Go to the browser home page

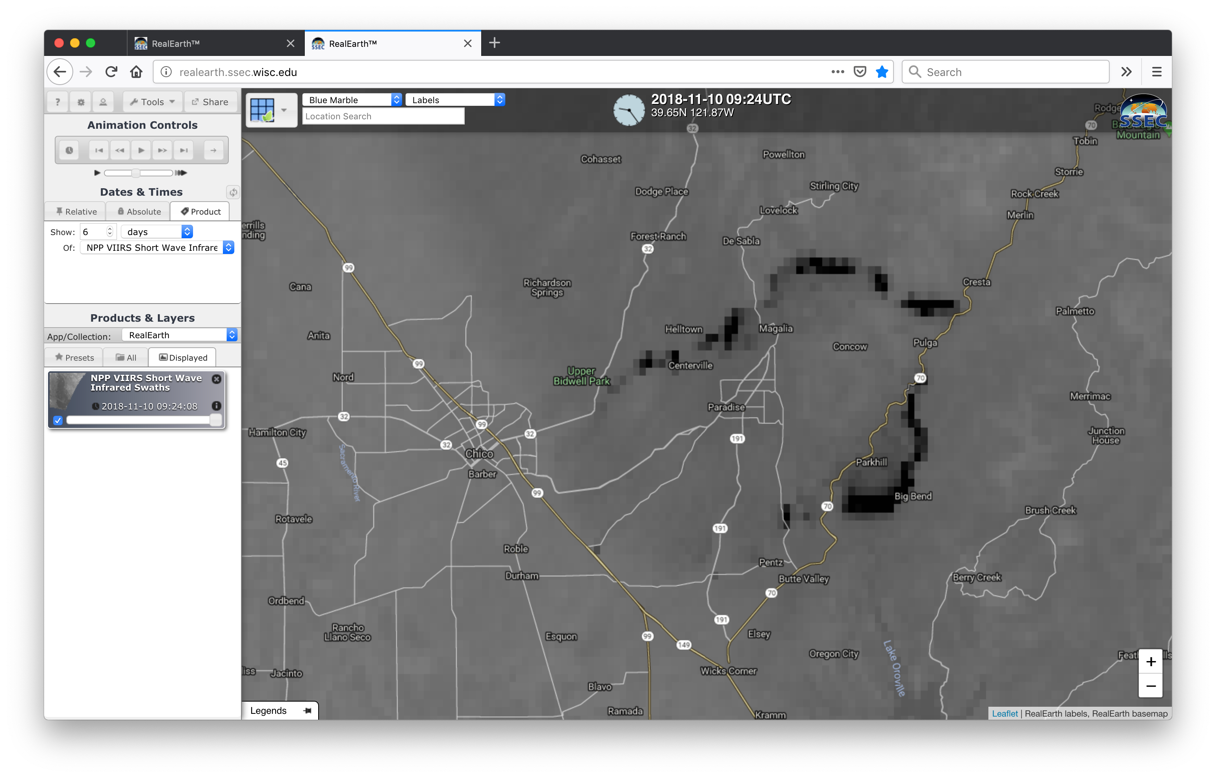coord(136,72)
